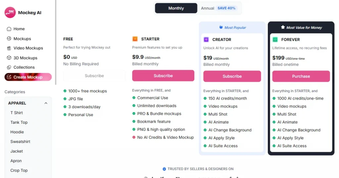Image resolution: width=339 pixels, height=178 pixels.
Task: Click the Collections icon in sidebar
Action: (x=9, y=67)
